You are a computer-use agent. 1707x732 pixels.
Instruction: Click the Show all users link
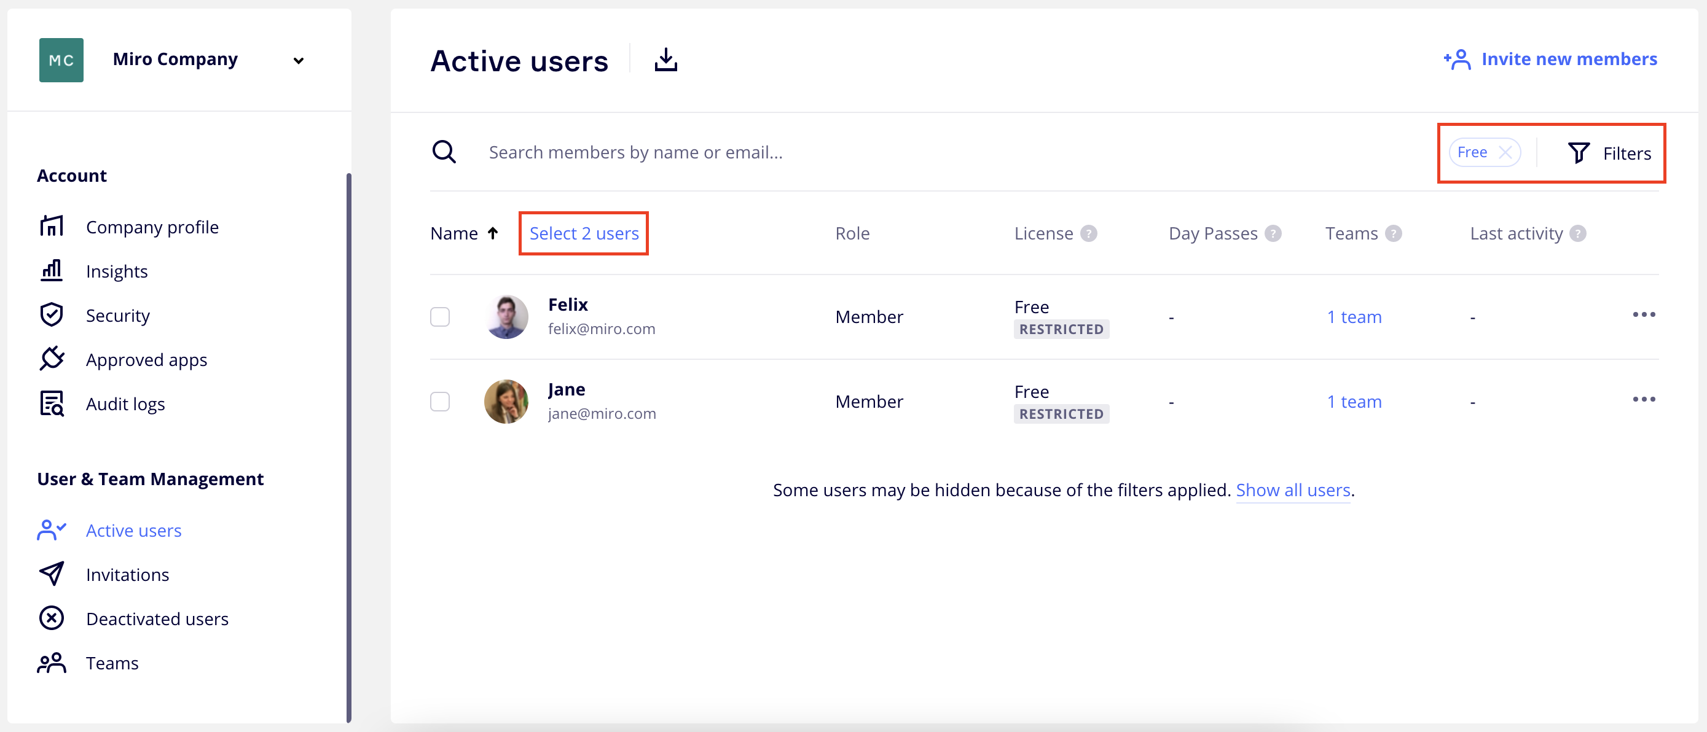(x=1293, y=490)
